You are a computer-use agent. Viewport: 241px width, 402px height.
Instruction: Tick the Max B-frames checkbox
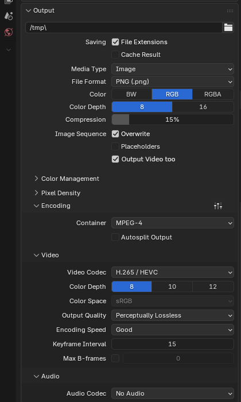click(x=115, y=358)
